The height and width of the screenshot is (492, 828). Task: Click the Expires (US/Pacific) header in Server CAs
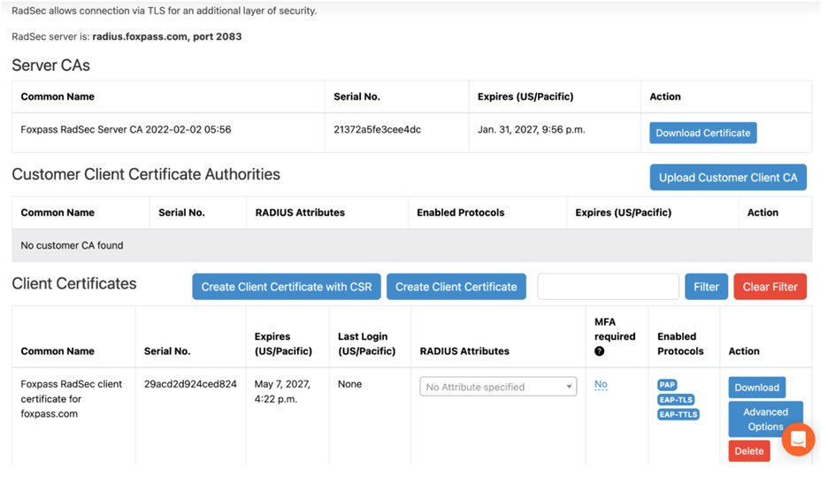tap(525, 96)
